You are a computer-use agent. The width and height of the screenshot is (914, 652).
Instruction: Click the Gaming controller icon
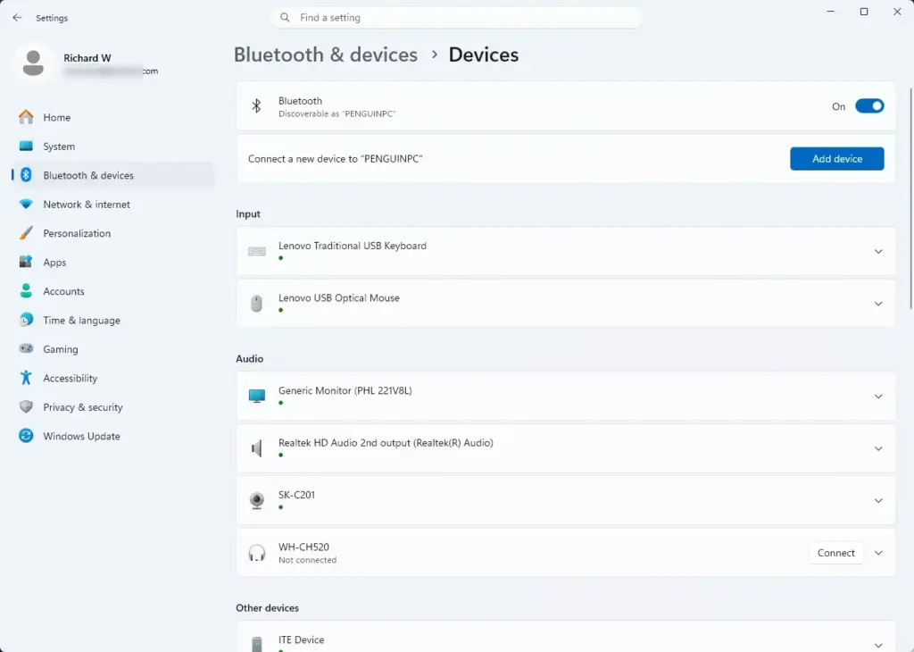[x=26, y=348]
